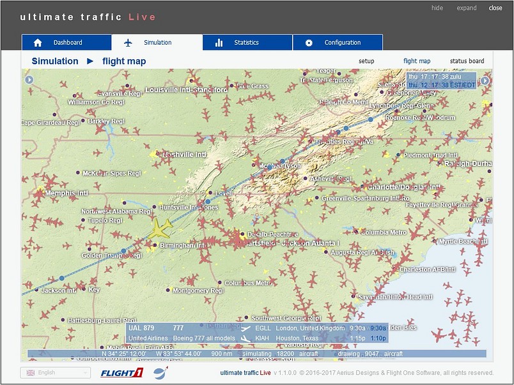Click the arrival plane icon beside KIAH

pyautogui.click(x=245, y=338)
